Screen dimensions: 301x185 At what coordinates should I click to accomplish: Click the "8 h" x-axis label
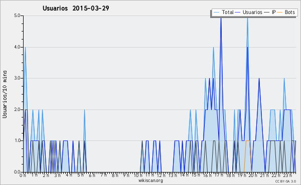(x=115, y=175)
